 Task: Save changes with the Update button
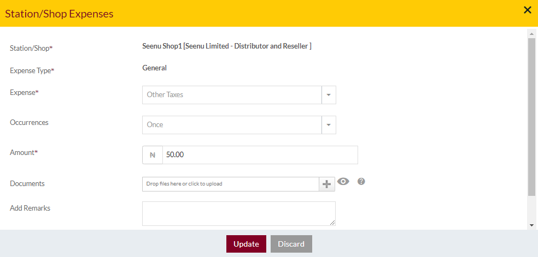[x=246, y=244]
